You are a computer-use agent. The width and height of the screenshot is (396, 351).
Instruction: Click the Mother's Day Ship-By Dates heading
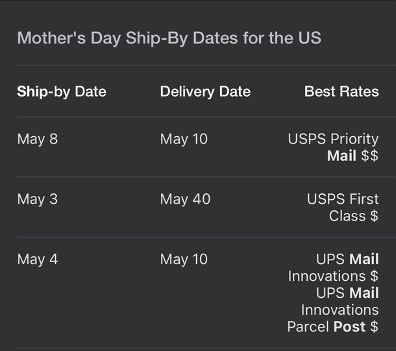(x=169, y=38)
